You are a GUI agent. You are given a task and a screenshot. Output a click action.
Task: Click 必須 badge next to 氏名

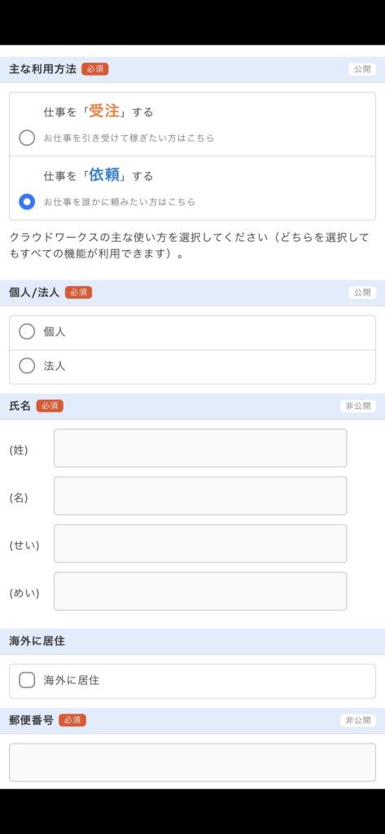tap(50, 406)
